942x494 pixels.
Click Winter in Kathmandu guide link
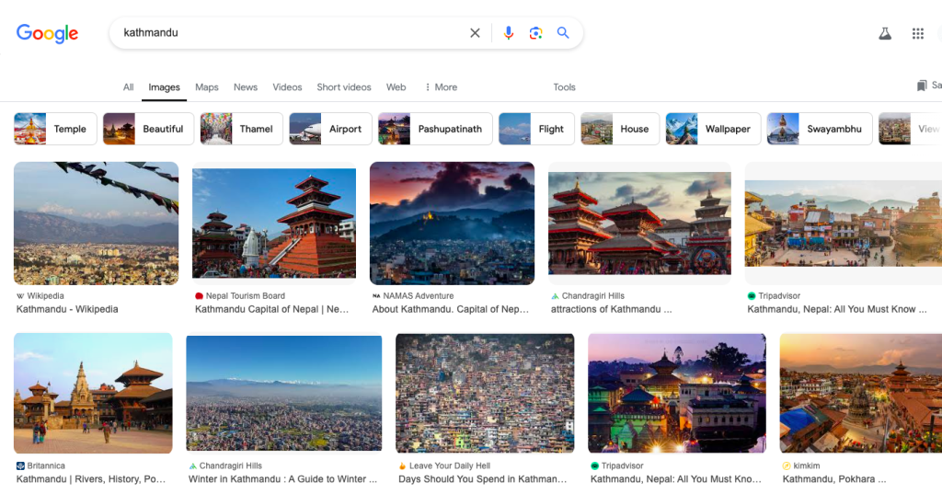283,479
